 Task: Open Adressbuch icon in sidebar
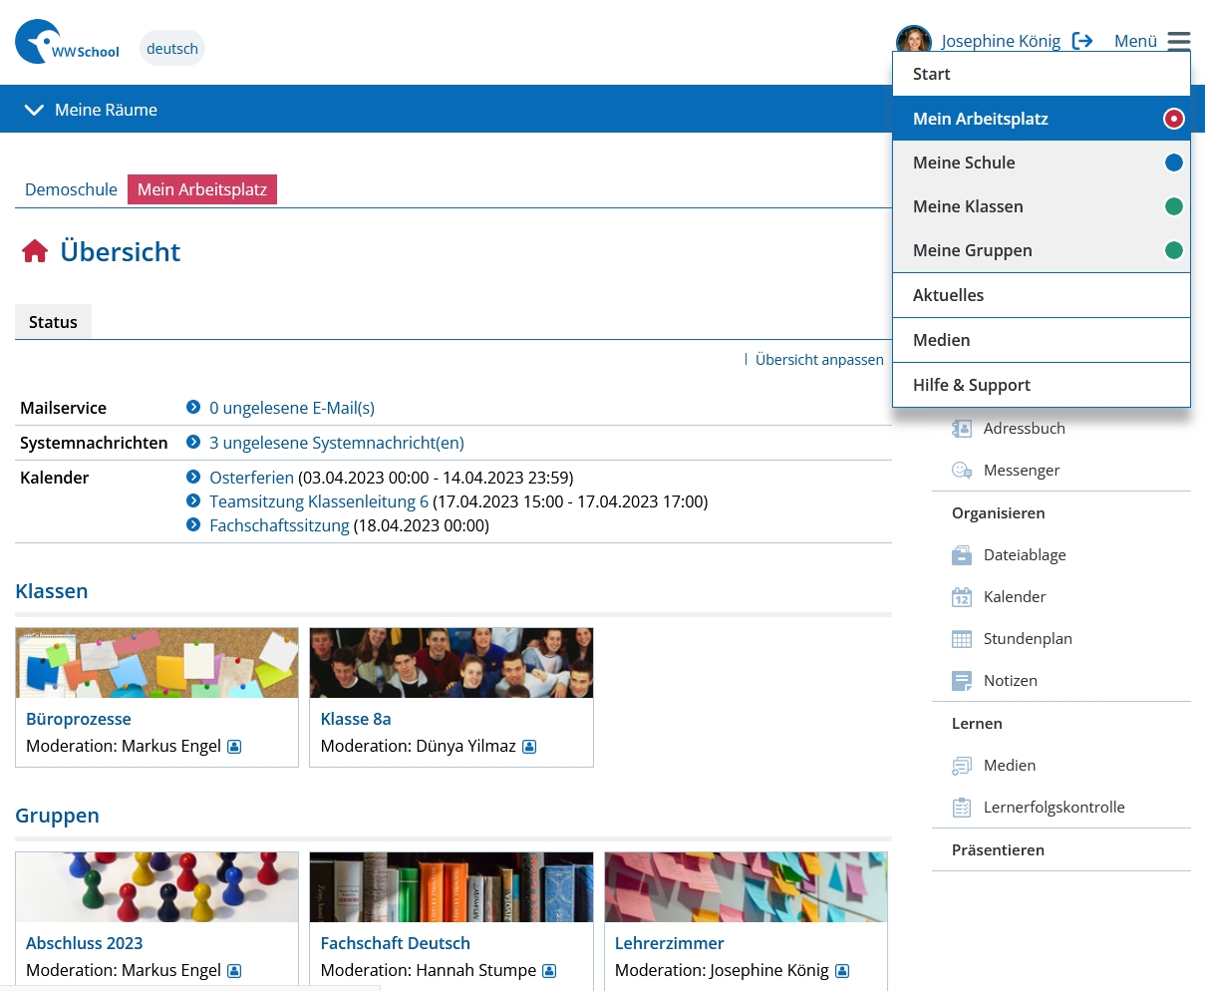click(x=962, y=429)
